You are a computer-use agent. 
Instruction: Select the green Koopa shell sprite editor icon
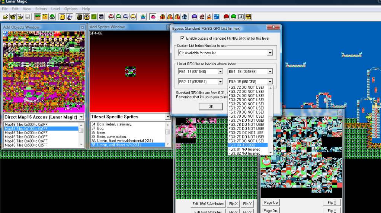(x=52, y=17)
